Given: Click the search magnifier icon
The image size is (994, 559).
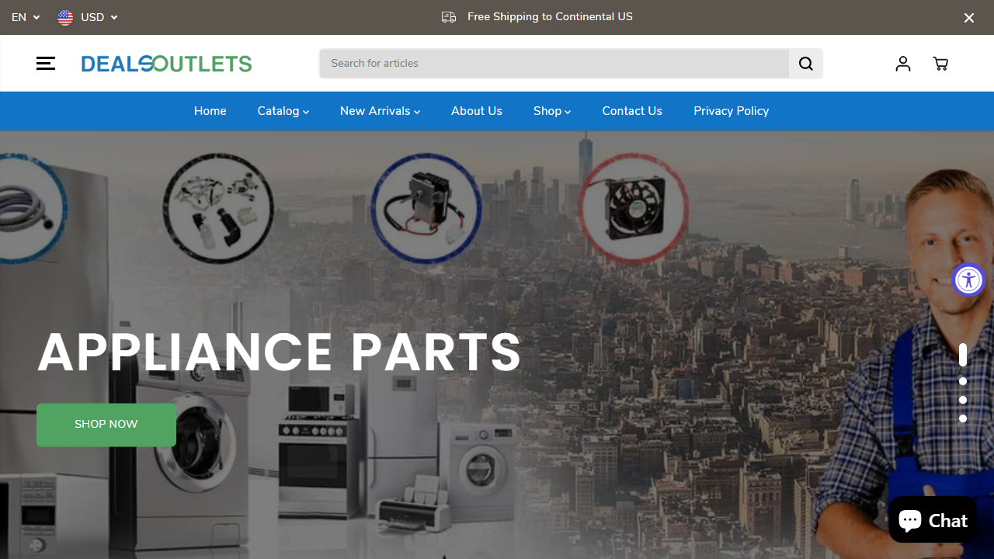Looking at the screenshot, I should pos(805,63).
